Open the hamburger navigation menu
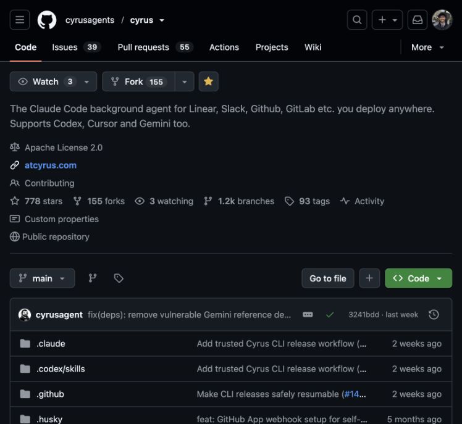Viewport: 462px width, 424px height. [19, 20]
